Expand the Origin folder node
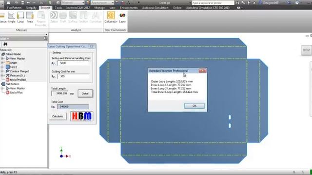 pos(2,63)
